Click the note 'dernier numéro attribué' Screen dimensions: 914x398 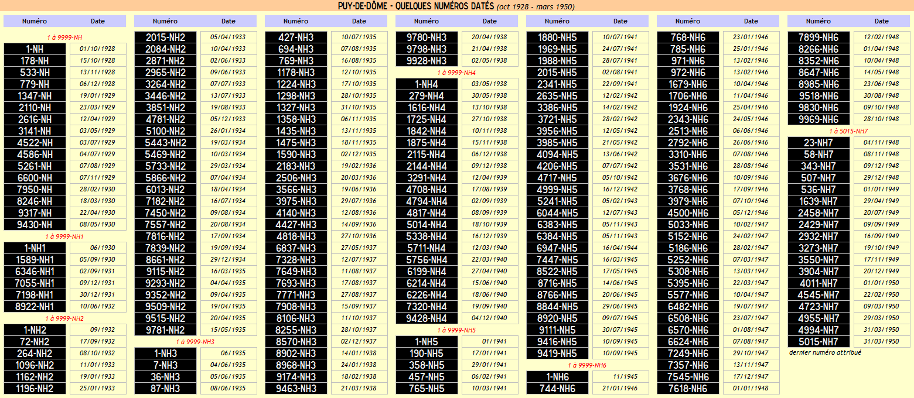pos(825,352)
